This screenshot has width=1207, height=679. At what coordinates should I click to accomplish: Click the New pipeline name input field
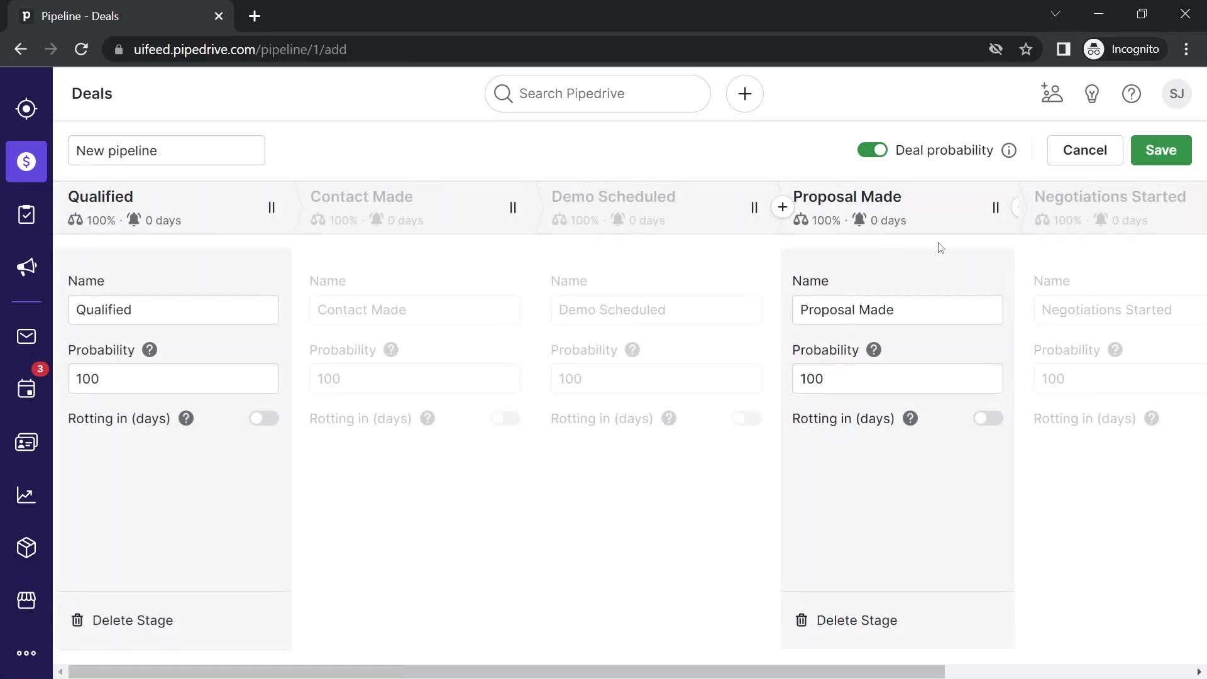[166, 150]
